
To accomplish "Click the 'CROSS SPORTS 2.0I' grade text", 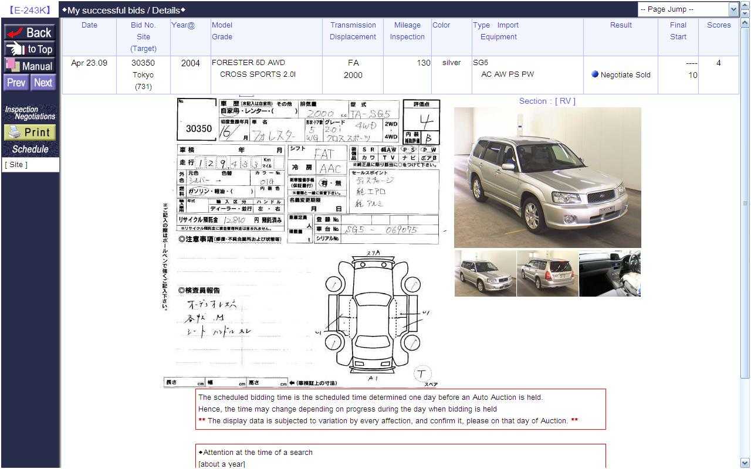I will 258,74.
